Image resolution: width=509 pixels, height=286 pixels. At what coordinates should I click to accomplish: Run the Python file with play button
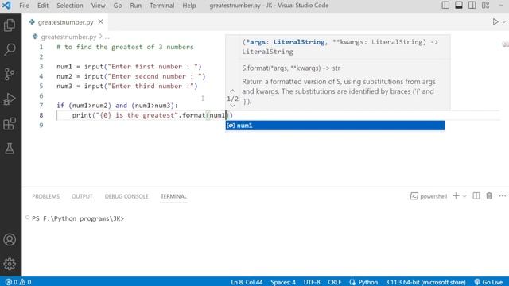click(495, 22)
